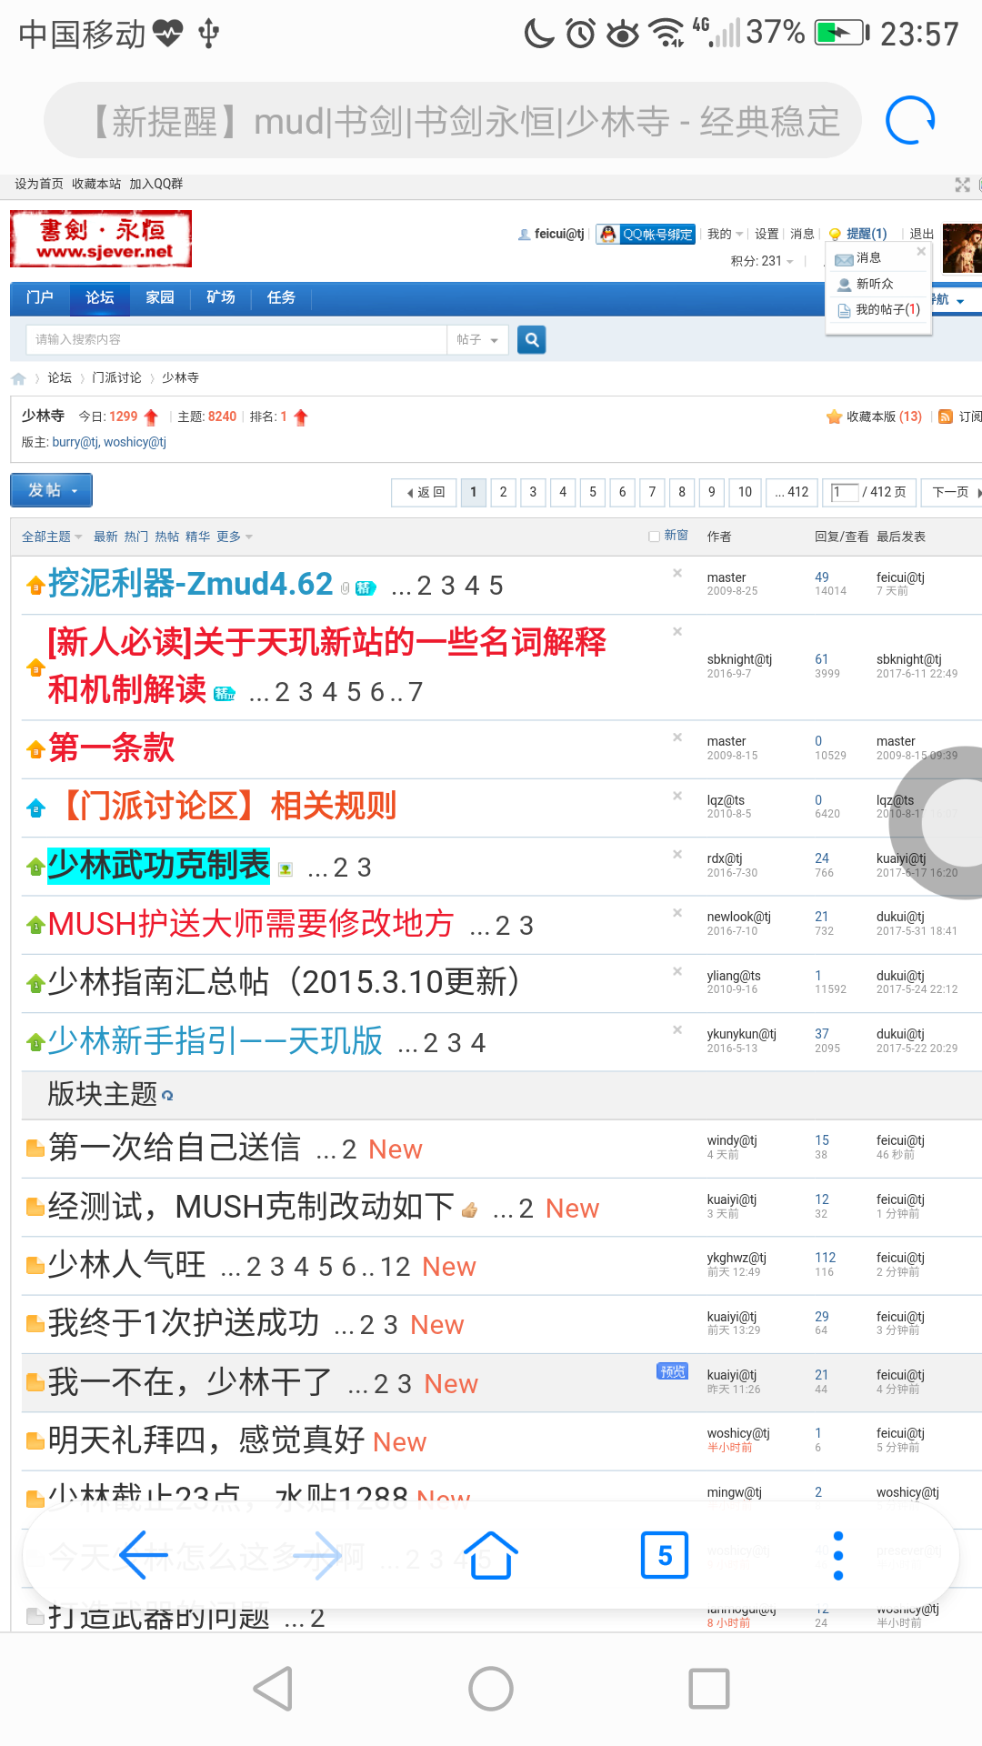Open thread 少林武功克制表

[158, 865]
